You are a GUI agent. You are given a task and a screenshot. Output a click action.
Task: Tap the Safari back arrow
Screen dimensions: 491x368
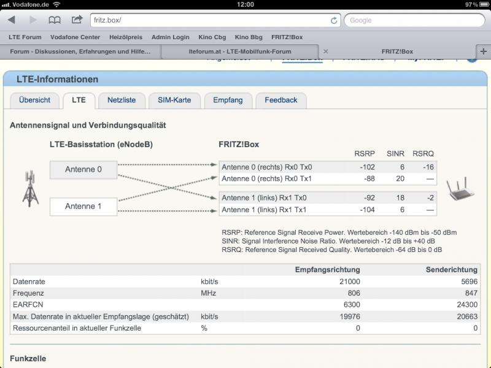coord(12,20)
